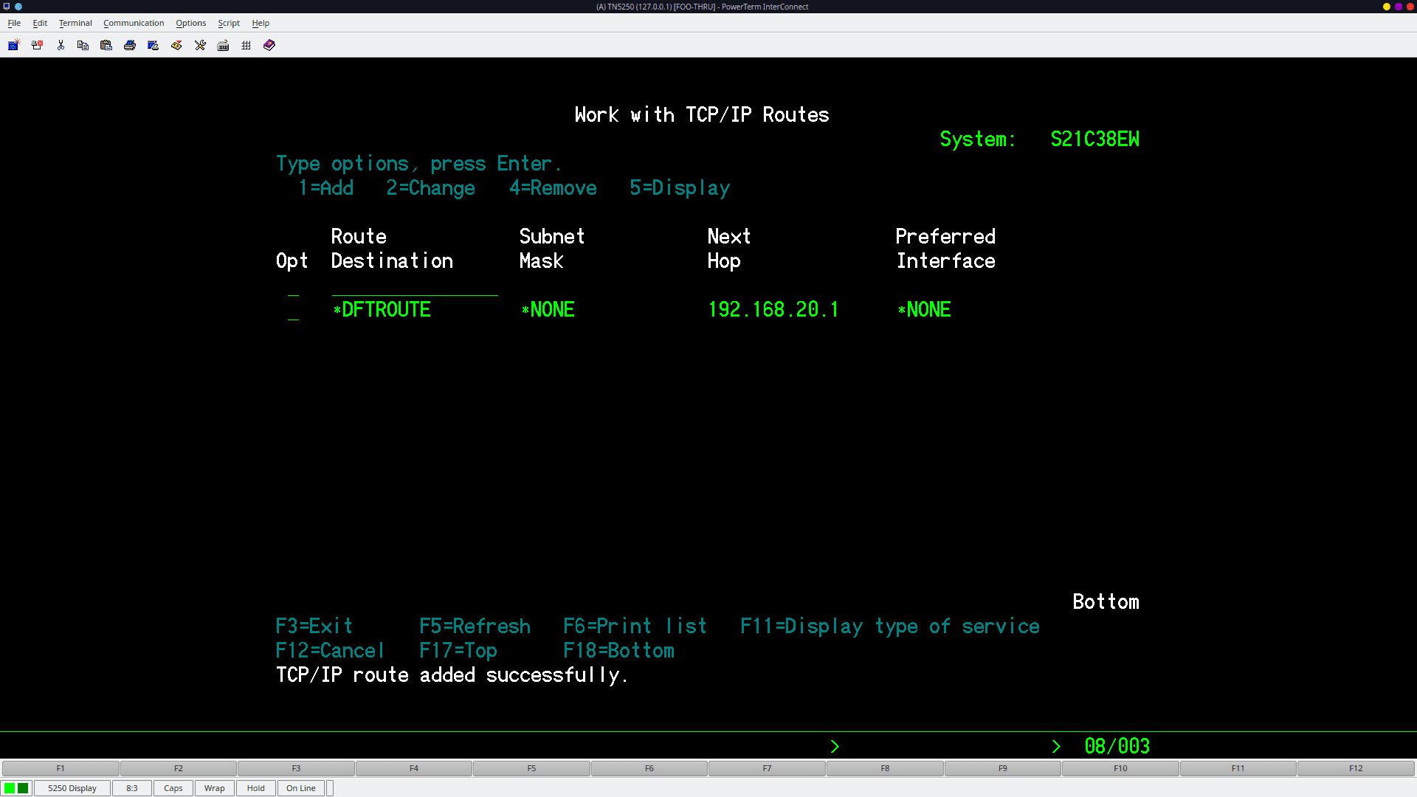Open the keyboard mapping editor

pyautogui.click(x=223, y=45)
